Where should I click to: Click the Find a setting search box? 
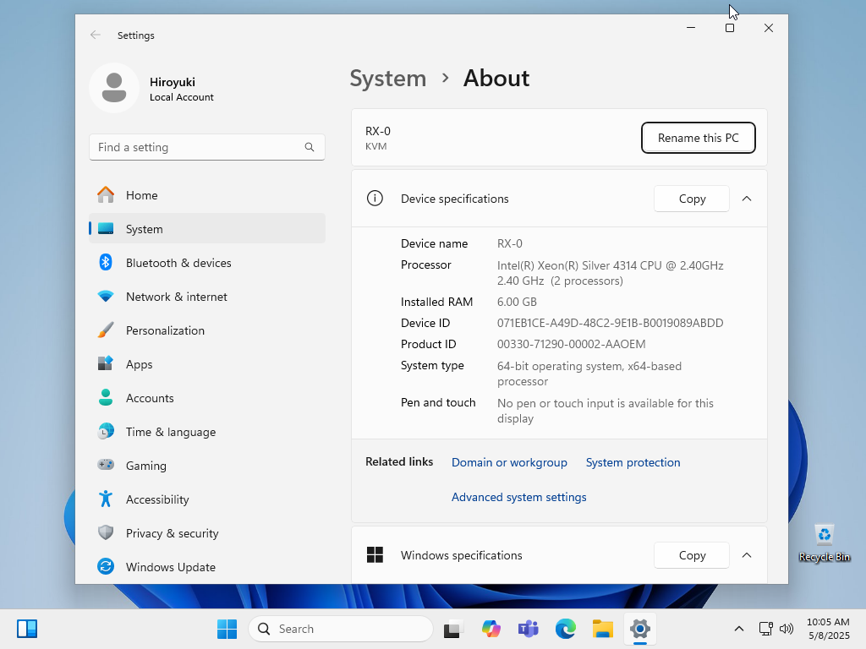pyautogui.click(x=207, y=147)
